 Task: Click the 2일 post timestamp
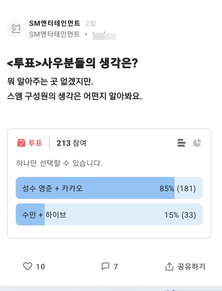point(90,23)
